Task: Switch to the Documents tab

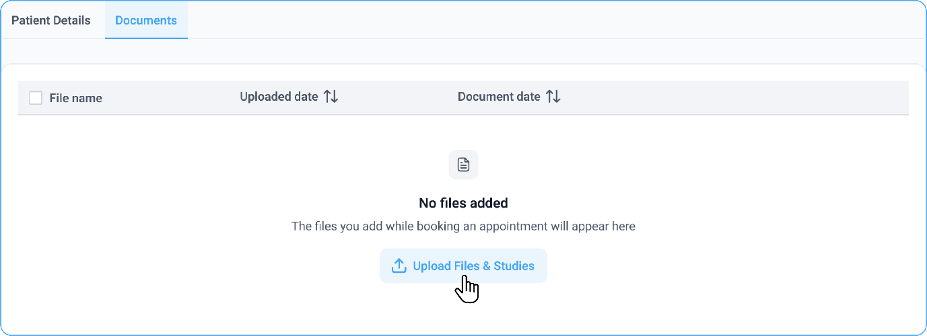Action: (x=146, y=20)
